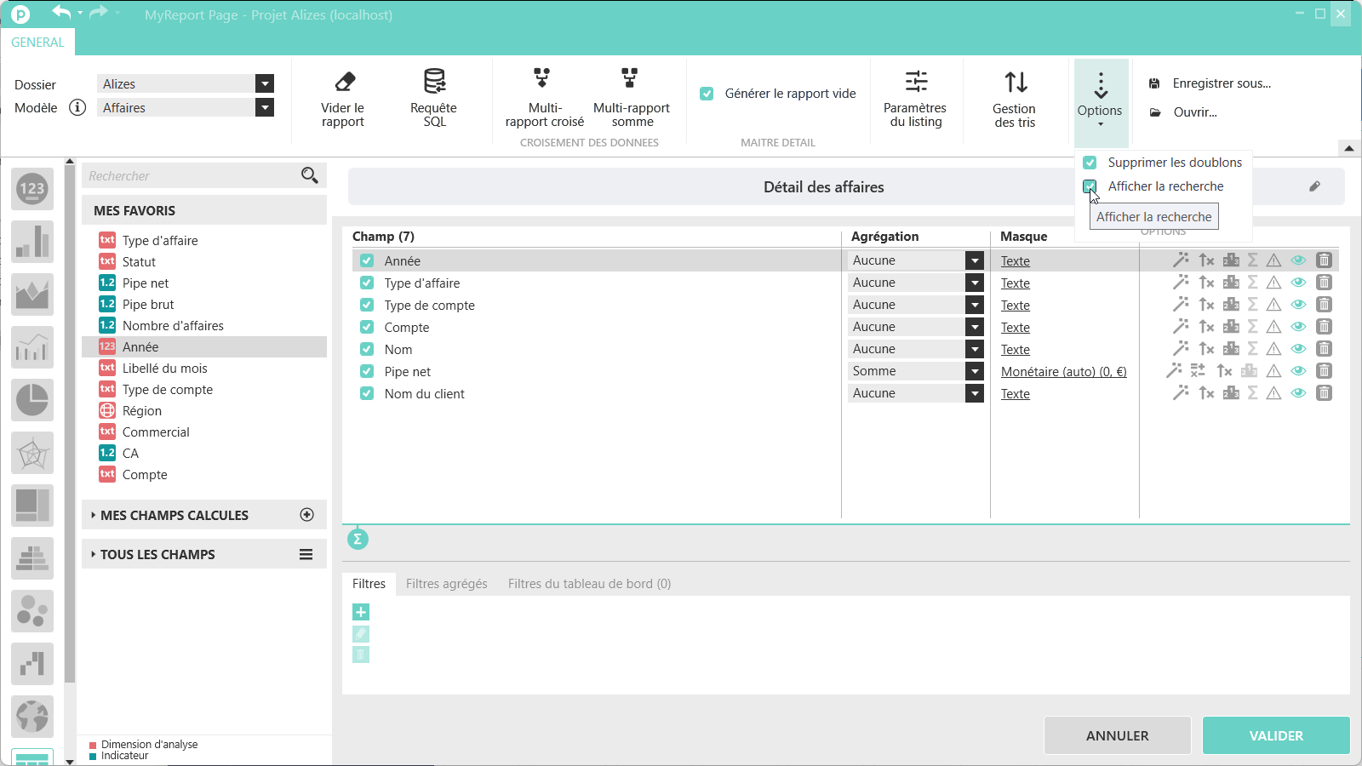The height and width of the screenshot is (766, 1362).
Task: Select the GENERAL ribbon tab
Action: click(x=37, y=43)
